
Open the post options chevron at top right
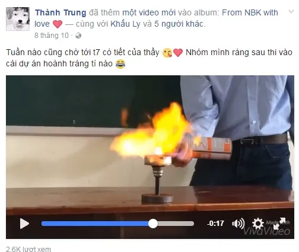pyautogui.click(x=291, y=11)
